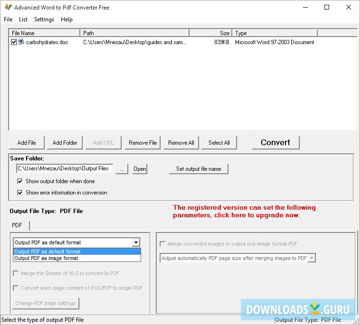360x325 pixels.
Task: Click the app logo icon in title bar
Action: (x=8, y=7)
